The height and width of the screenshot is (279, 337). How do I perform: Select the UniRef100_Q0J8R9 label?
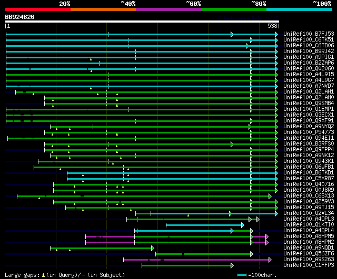point(309,190)
